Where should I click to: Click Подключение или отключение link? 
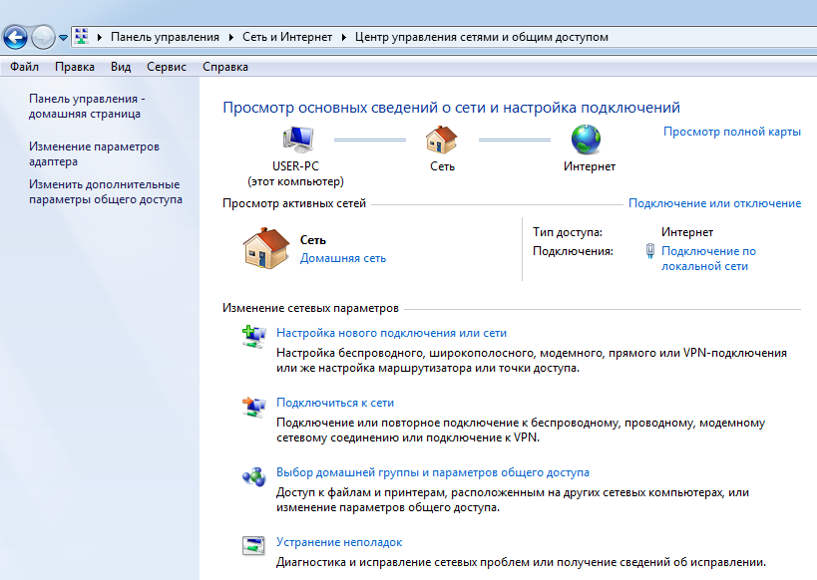715,203
